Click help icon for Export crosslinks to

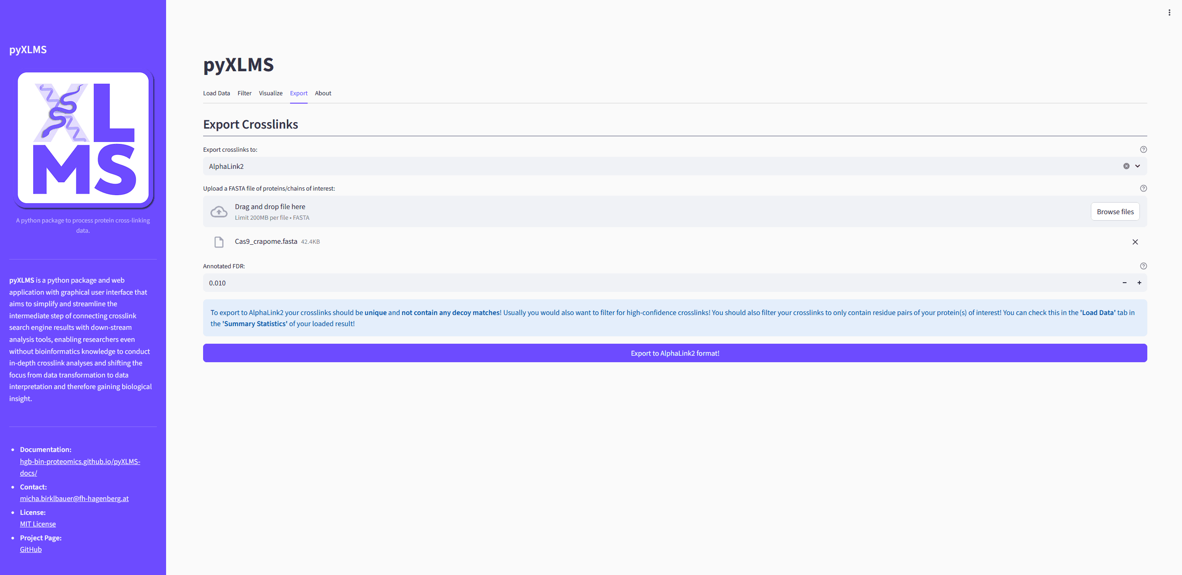pyautogui.click(x=1143, y=149)
